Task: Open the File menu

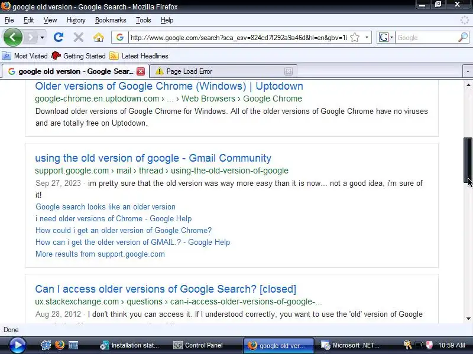Action: tap(9, 20)
